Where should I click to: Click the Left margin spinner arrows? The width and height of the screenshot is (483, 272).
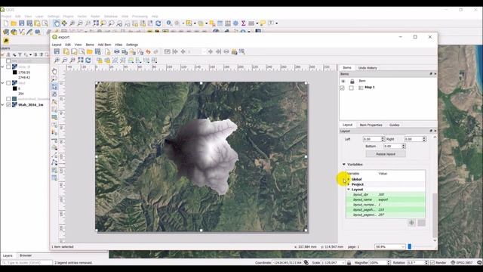(x=383, y=139)
